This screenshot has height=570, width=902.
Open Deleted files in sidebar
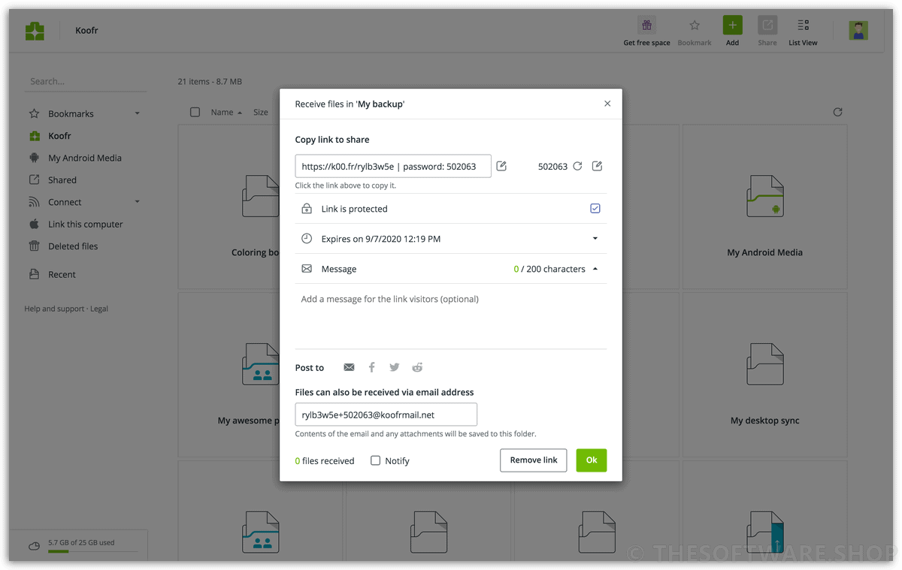(73, 246)
